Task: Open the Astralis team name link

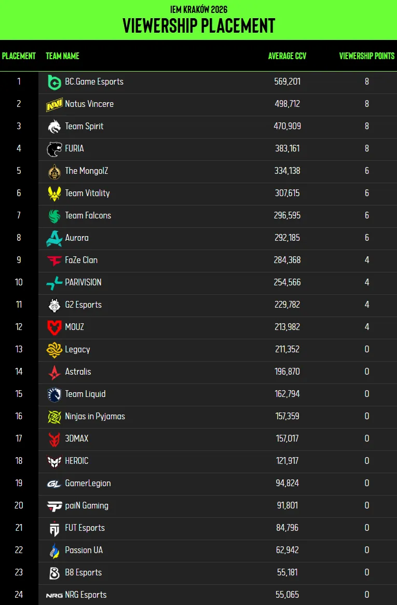Action: [78, 372]
